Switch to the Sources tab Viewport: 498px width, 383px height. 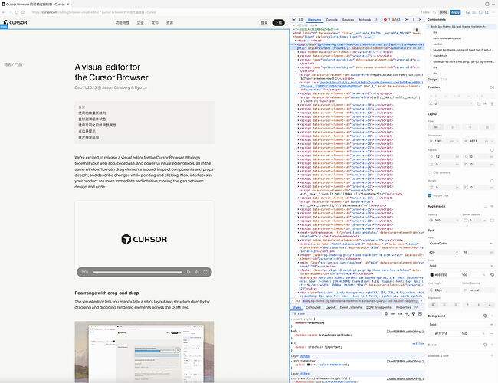coord(348,20)
